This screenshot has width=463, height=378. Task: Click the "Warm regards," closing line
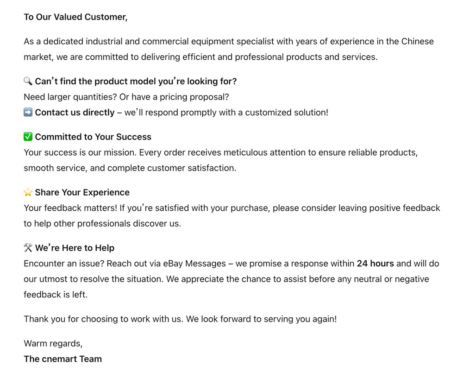53,344
